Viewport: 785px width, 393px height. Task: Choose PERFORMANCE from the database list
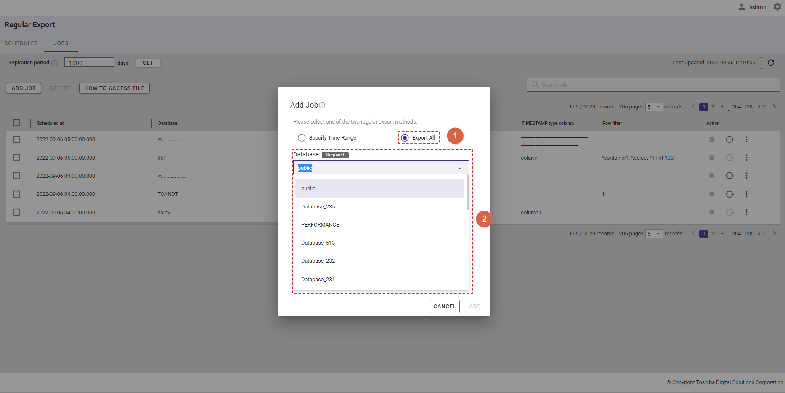click(320, 225)
